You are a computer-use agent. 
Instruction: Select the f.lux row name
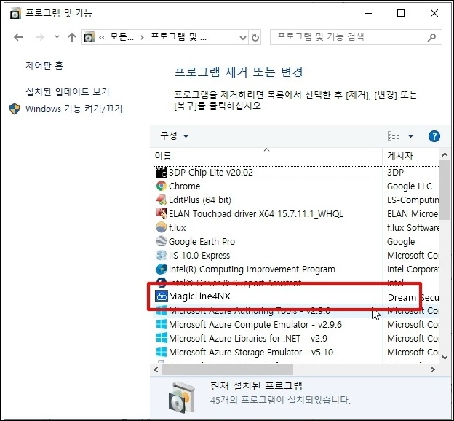(x=177, y=227)
